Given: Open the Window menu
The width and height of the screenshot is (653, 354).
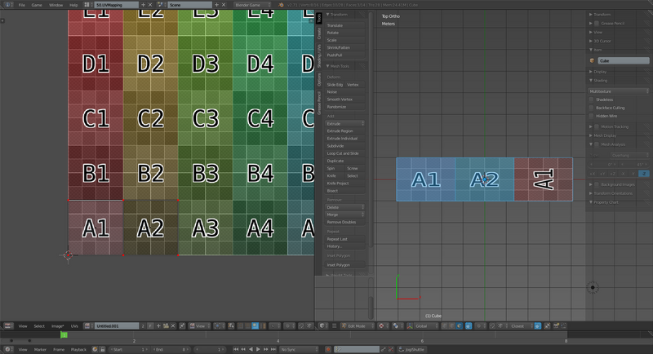Looking at the screenshot, I should pyautogui.click(x=56, y=5).
